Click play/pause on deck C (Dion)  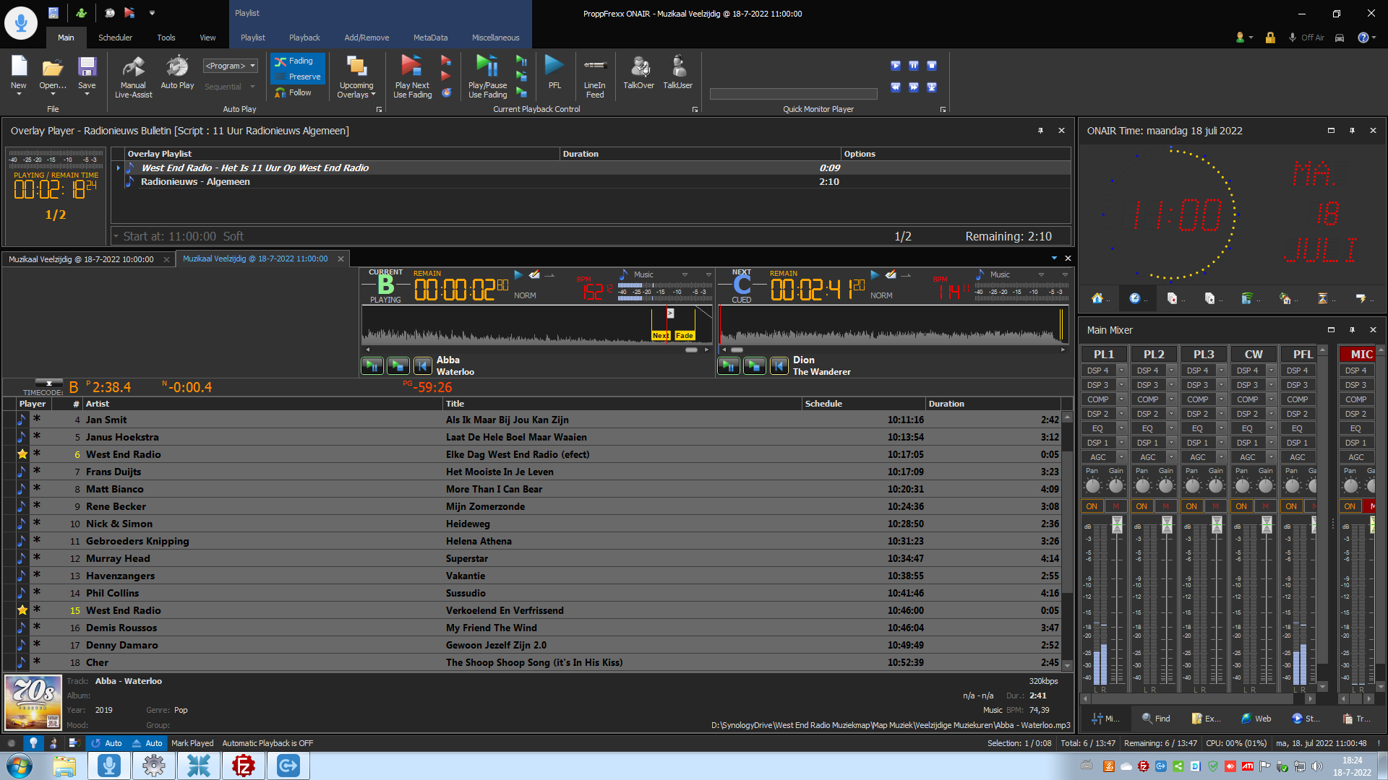(x=729, y=366)
